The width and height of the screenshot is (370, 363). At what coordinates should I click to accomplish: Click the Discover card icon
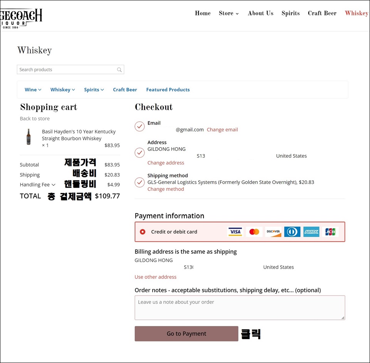[273, 232]
